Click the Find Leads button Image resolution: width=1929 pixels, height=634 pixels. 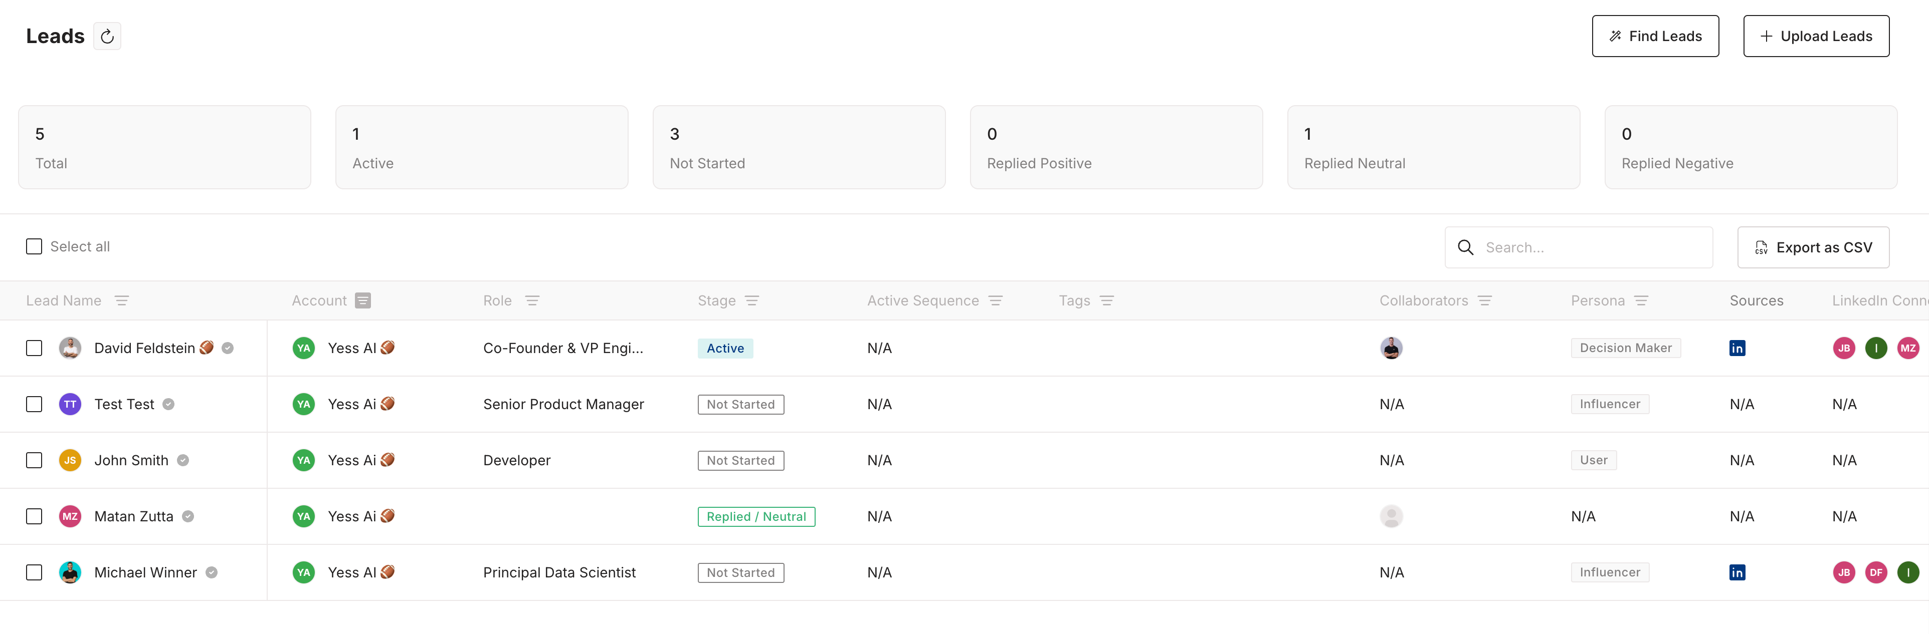(x=1654, y=36)
